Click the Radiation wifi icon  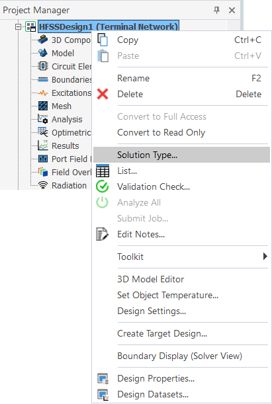coord(43,185)
